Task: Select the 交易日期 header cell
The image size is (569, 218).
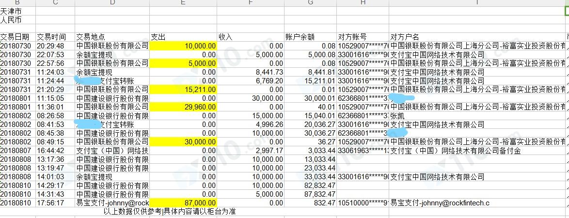Action: (x=17, y=37)
